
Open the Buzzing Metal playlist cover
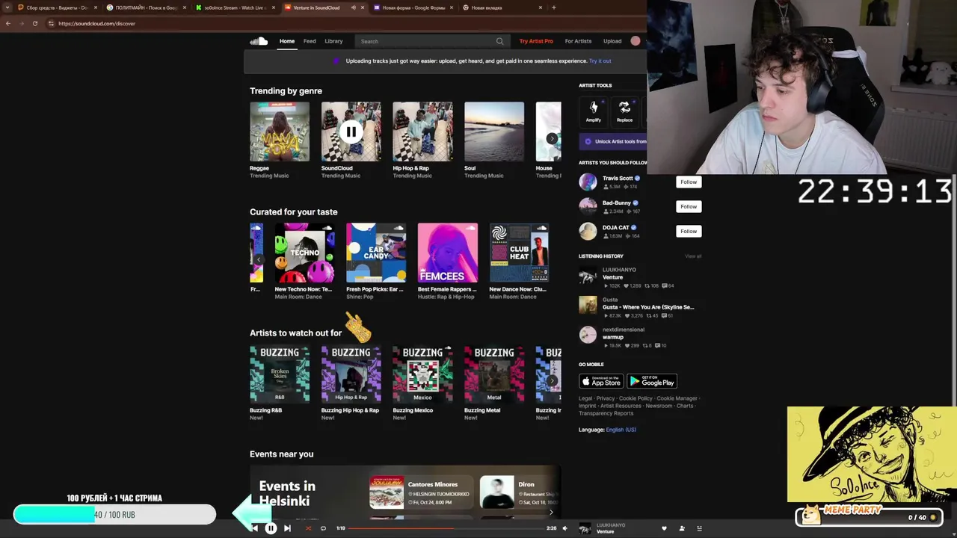click(494, 374)
